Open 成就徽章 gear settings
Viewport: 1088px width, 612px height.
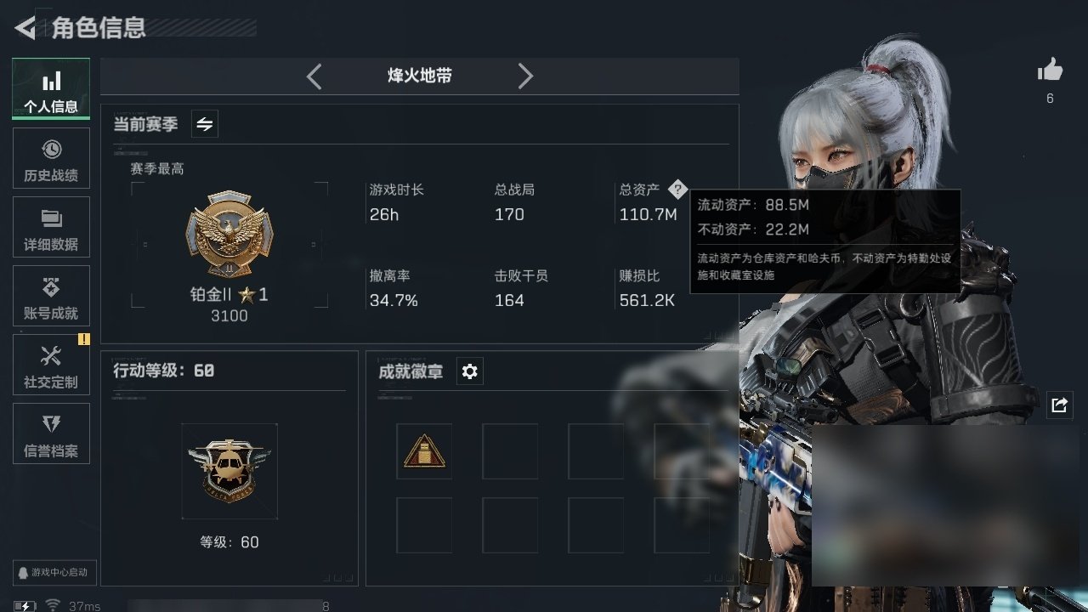pos(470,371)
